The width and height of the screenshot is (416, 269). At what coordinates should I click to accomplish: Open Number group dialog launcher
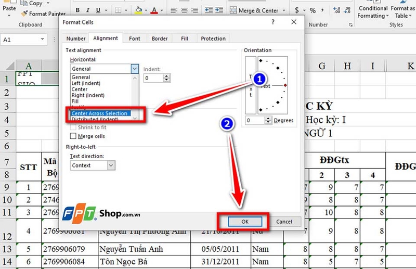click(350, 24)
